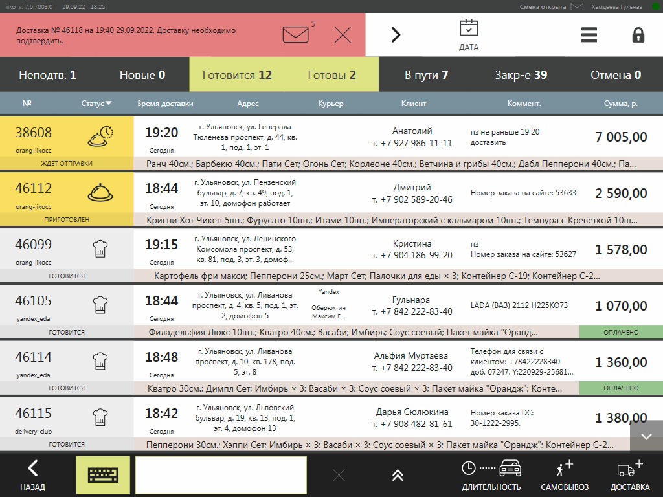Go back with the НАЗАД button
Screen dimensions: 663x497
click(32, 475)
